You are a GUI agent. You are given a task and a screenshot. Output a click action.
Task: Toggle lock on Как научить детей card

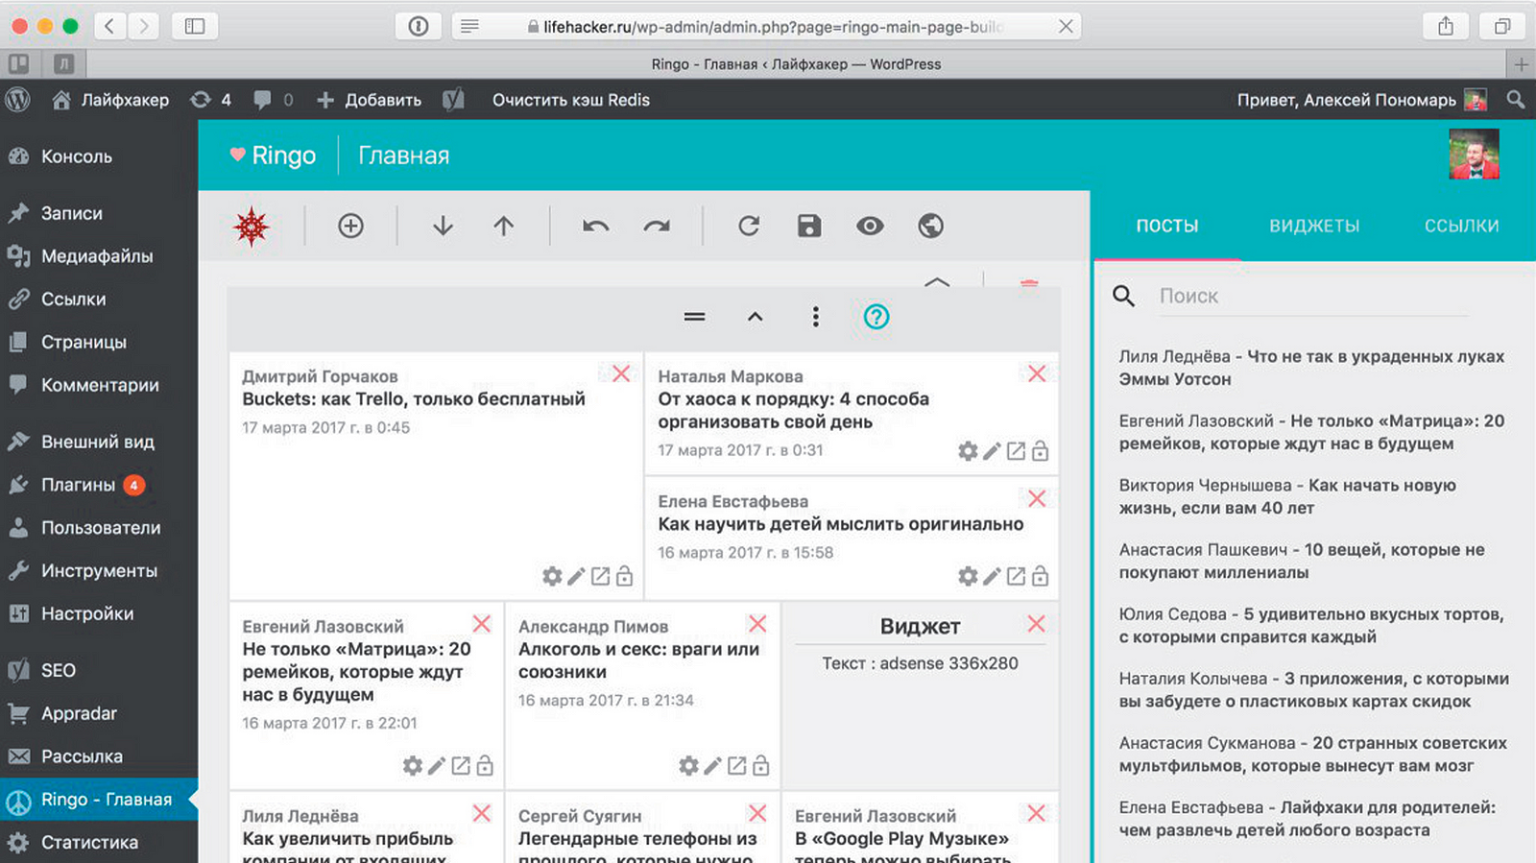coord(1040,576)
